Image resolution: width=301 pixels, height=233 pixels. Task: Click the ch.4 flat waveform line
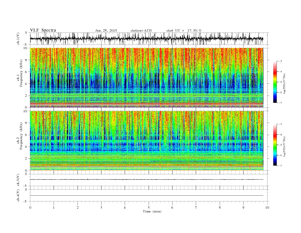click(x=147, y=196)
